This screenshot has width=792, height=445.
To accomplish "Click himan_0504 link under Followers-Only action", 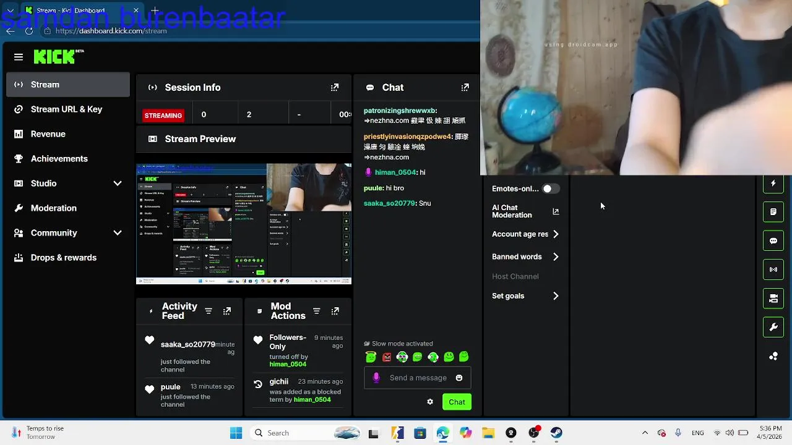I will coord(288,365).
